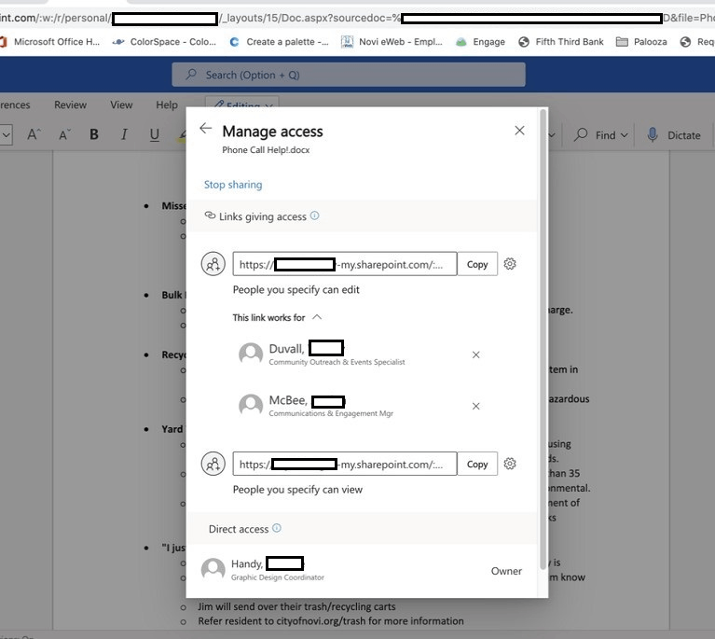
Task: Open ColorSpace bookmark
Action: pyautogui.click(x=165, y=42)
